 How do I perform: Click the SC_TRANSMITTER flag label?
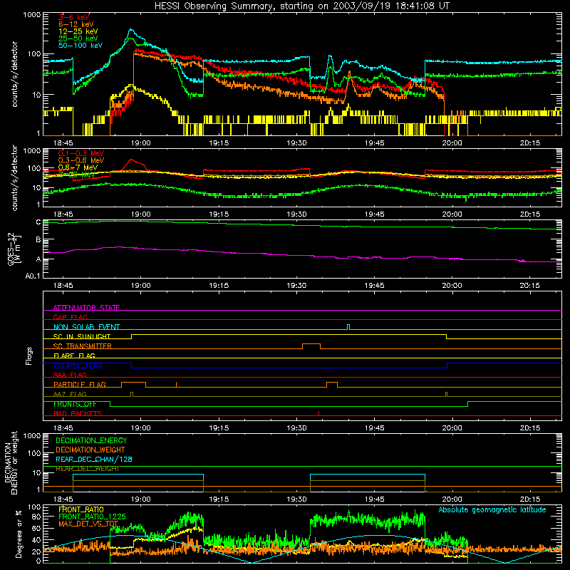click(83, 346)
